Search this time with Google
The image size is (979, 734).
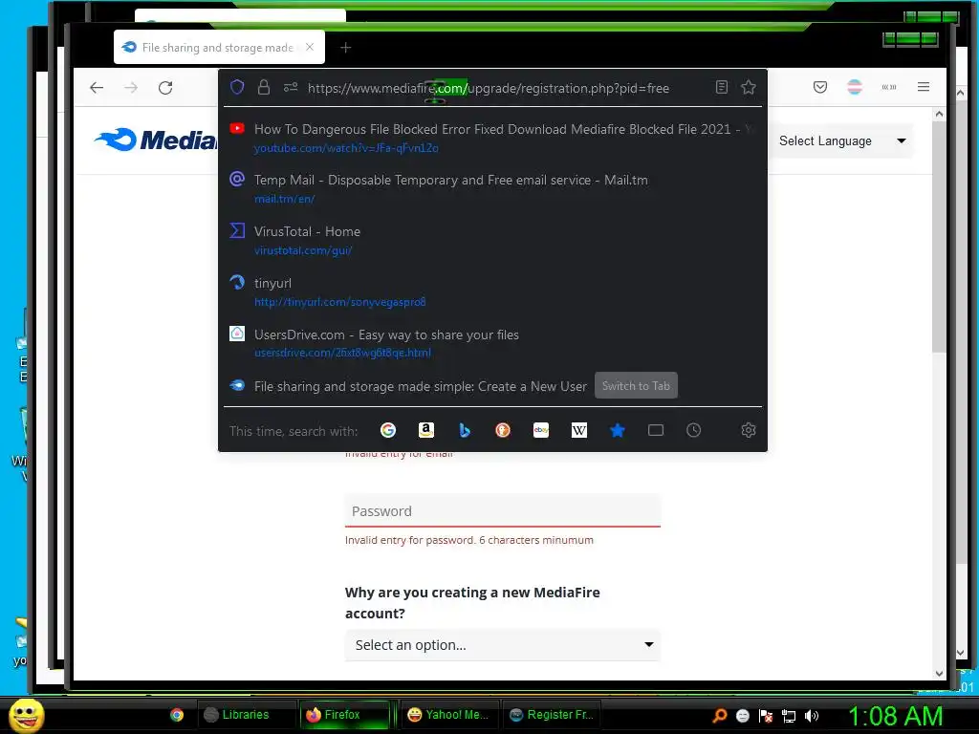(388, 430)
